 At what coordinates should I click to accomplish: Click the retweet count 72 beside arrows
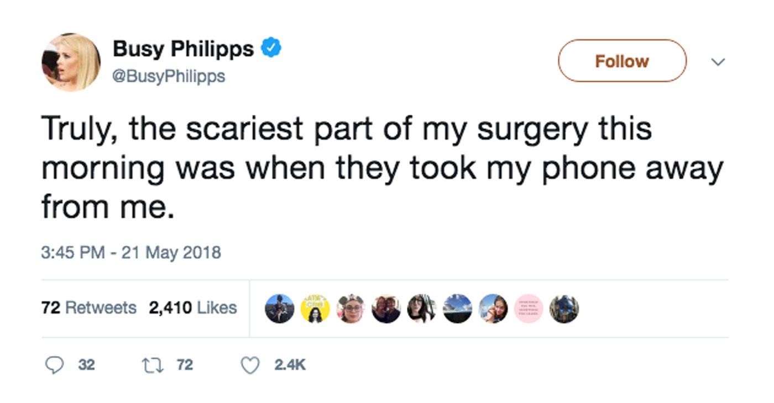pyautogui.click(x=185, y=365)
